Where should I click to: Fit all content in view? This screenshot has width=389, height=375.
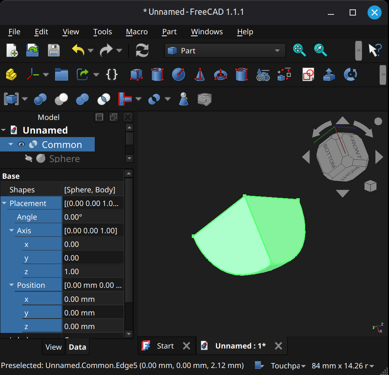click(x=299, y=50)
